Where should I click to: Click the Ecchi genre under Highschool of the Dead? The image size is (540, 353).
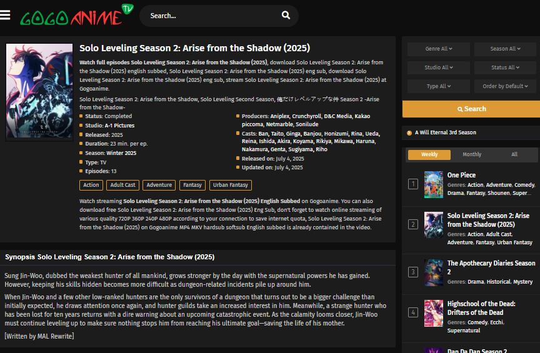496,322
